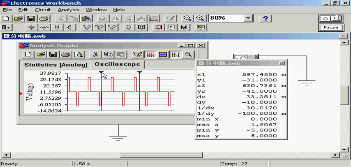Click the horizontal scrollbar thumb of circuit window

pyautogui.click(x=161, y=155)
